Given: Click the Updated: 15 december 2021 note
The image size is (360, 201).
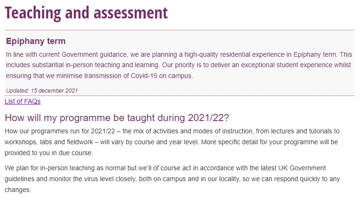Looking at the screenshot, I should [x=42, y=91].
